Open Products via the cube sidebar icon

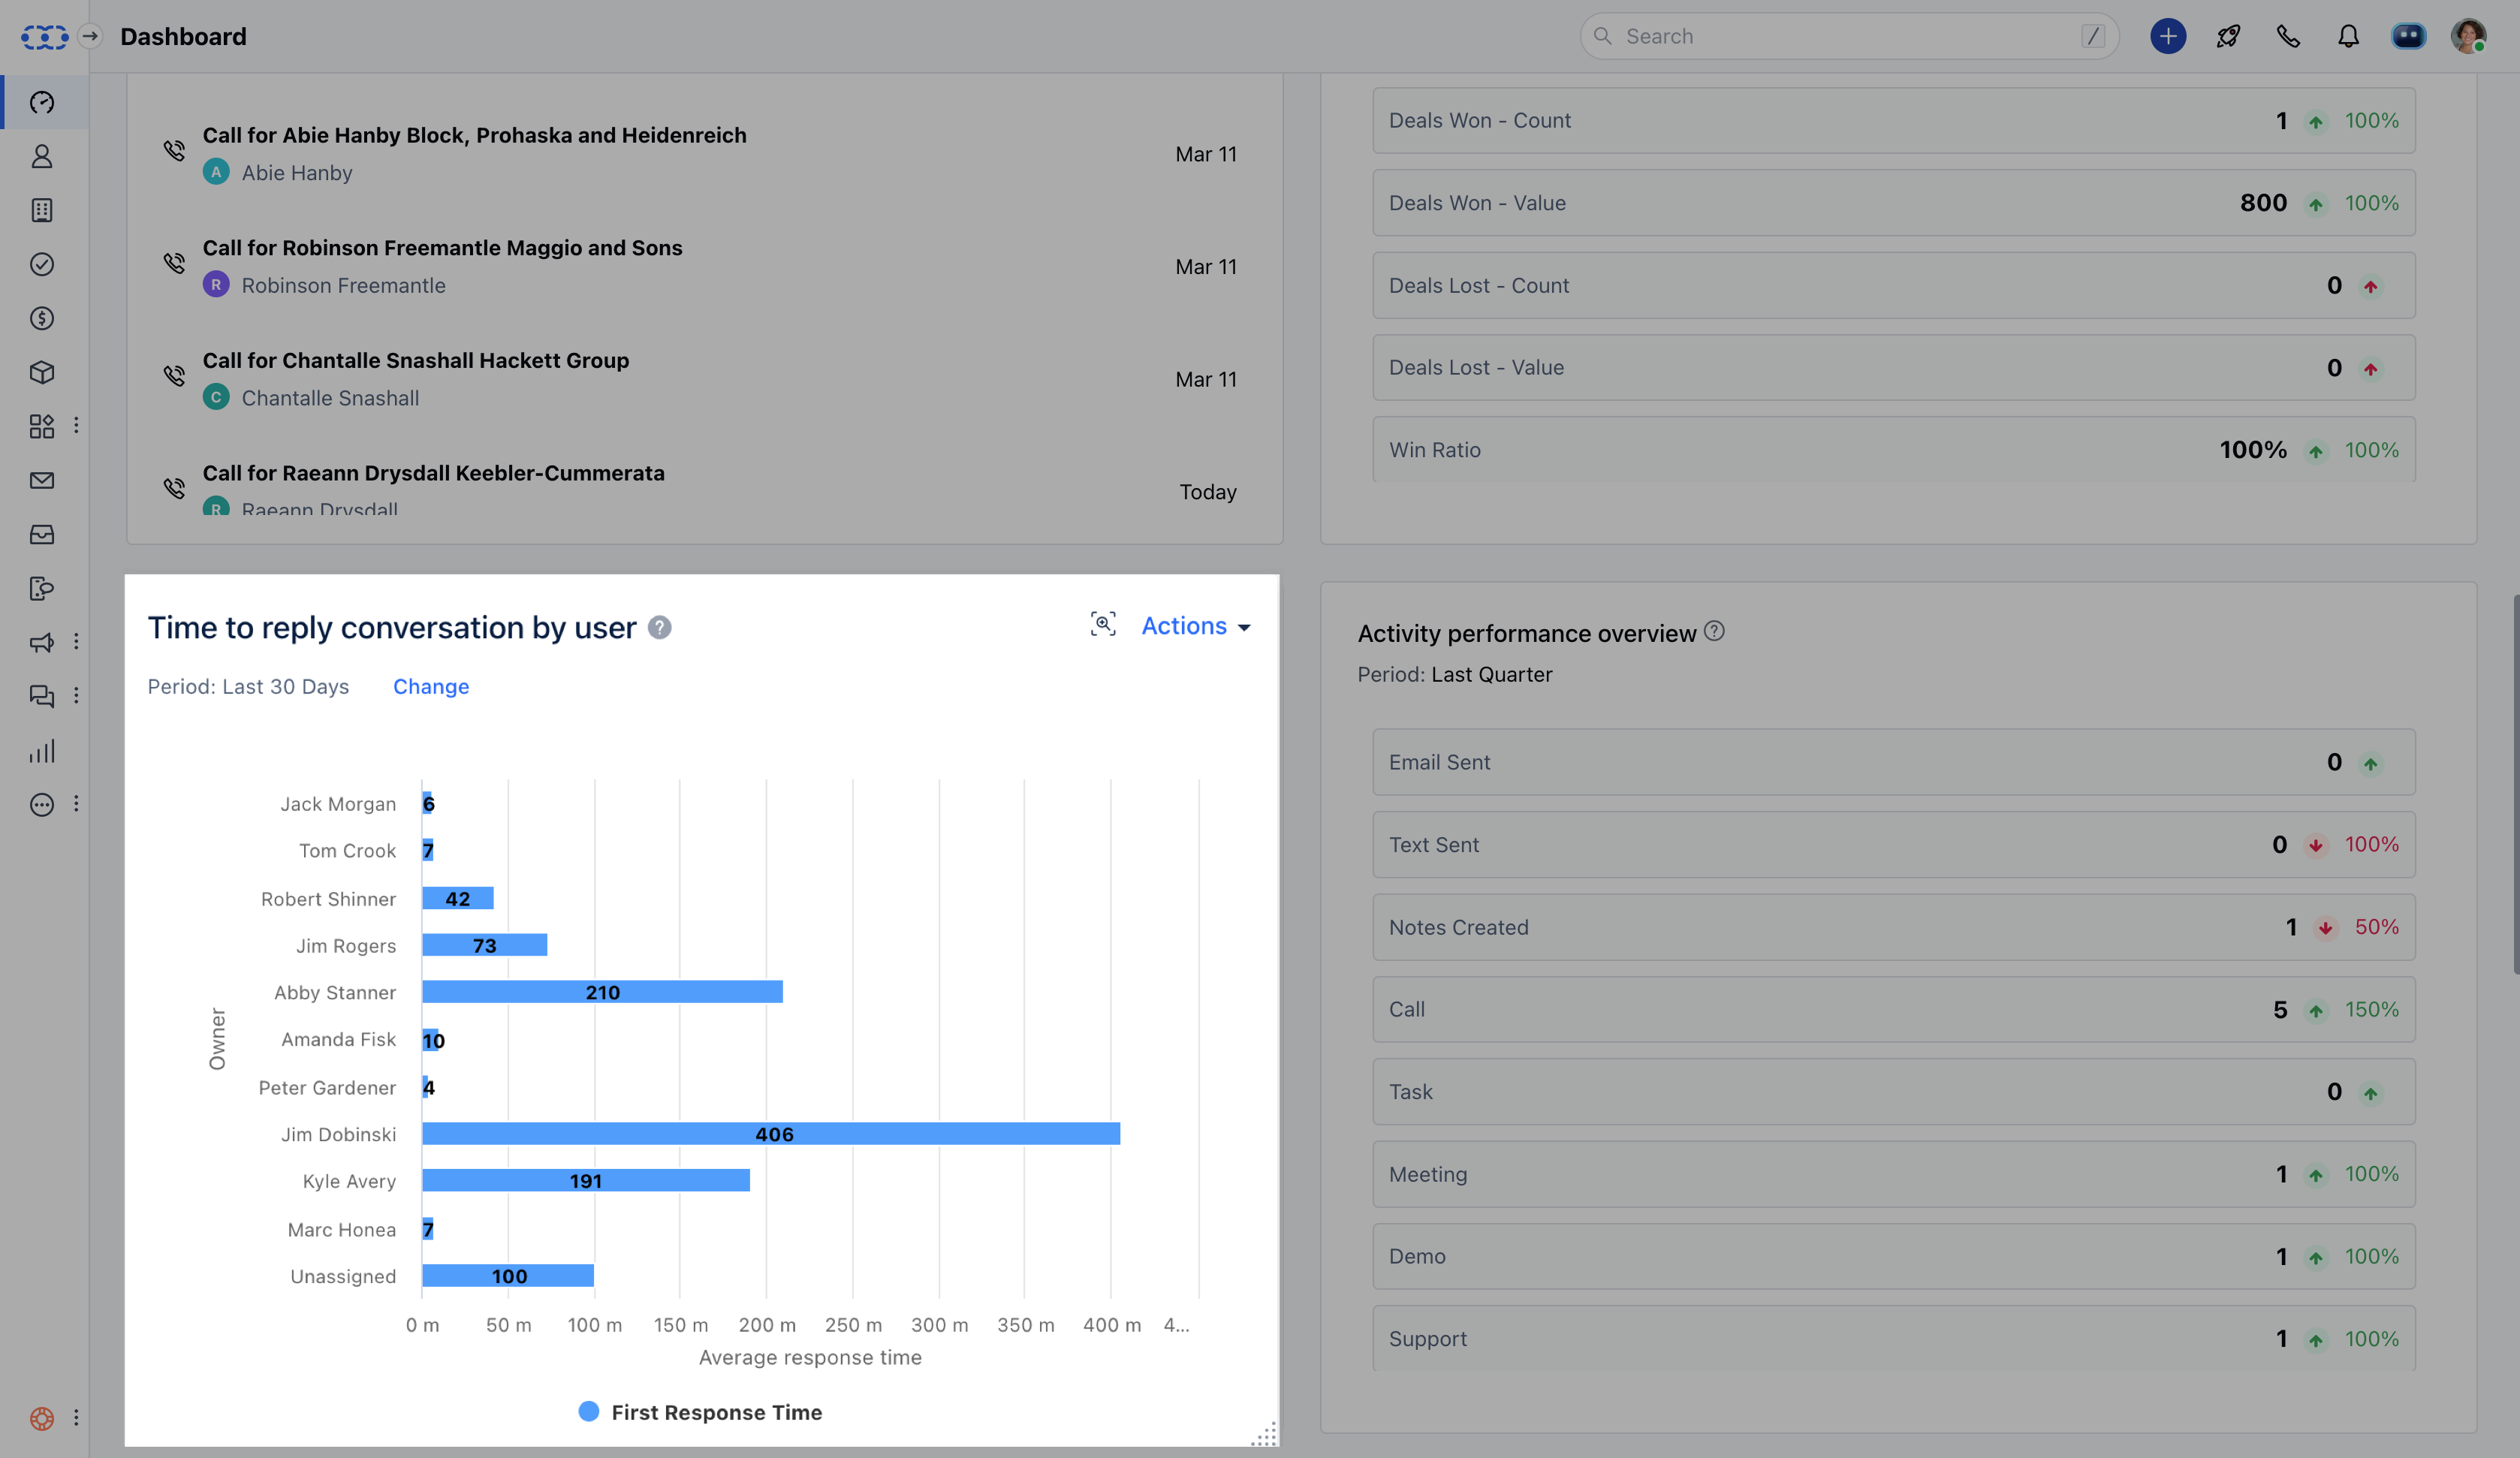point(42,373)
